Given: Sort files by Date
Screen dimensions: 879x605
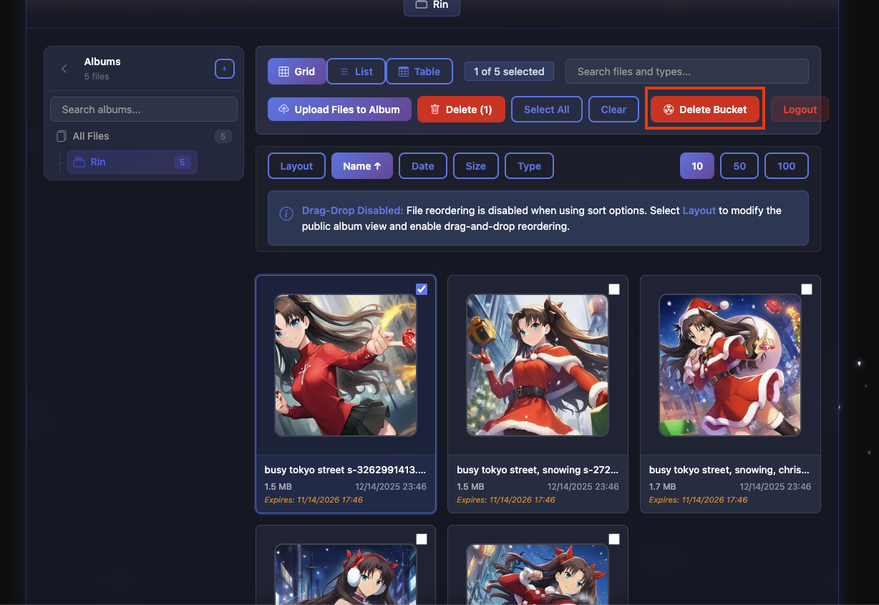Looking at the screenshot, I should coord(422,166).
